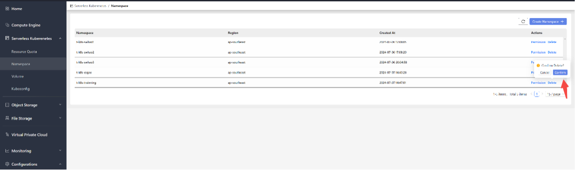Click the Namespace column header

[85, 33]
